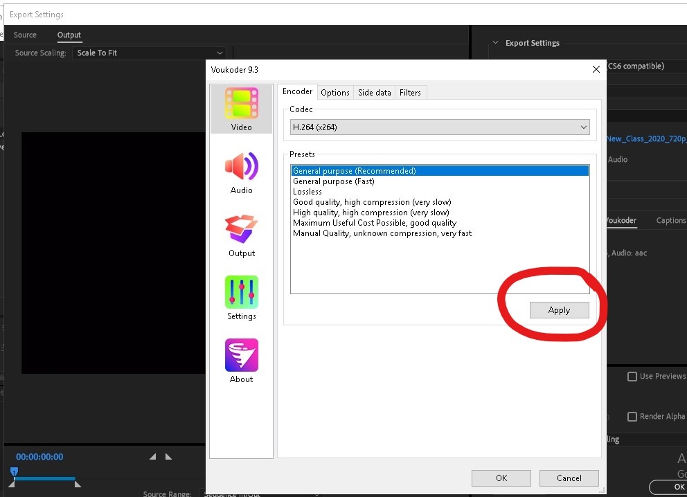The image size is (687, 497).
Task: Expand the Source Scaling dropdown
Action: point(150,53)
